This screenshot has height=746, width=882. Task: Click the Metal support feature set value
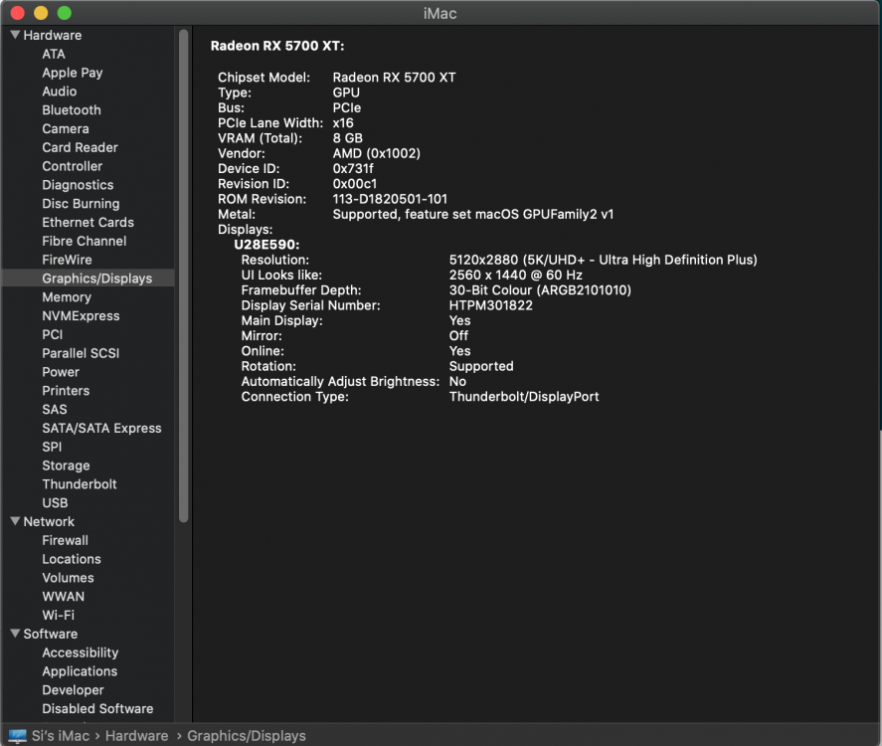click(473, 214)
